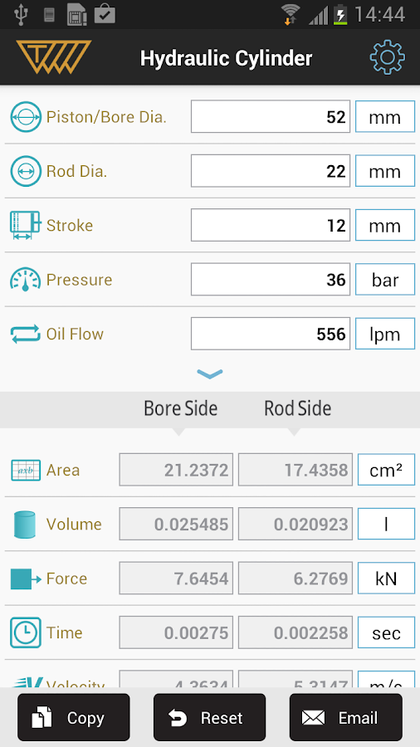Screen dimensions: 420x747
Task: Tap the briefcase checkmark notification icon
Action: [x=105, y=14]
